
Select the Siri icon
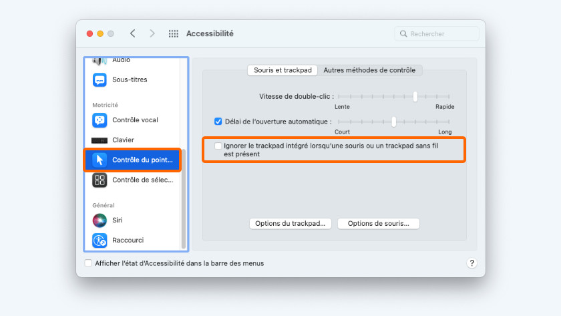(100, 220)
